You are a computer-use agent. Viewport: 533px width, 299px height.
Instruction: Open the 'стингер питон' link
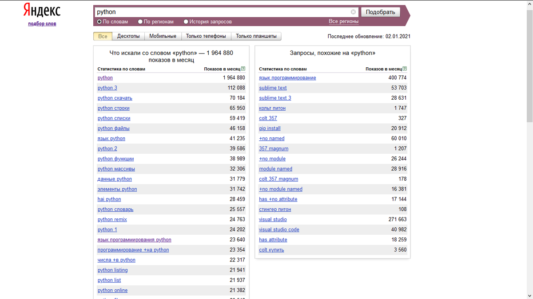click(x=275, y=210)
